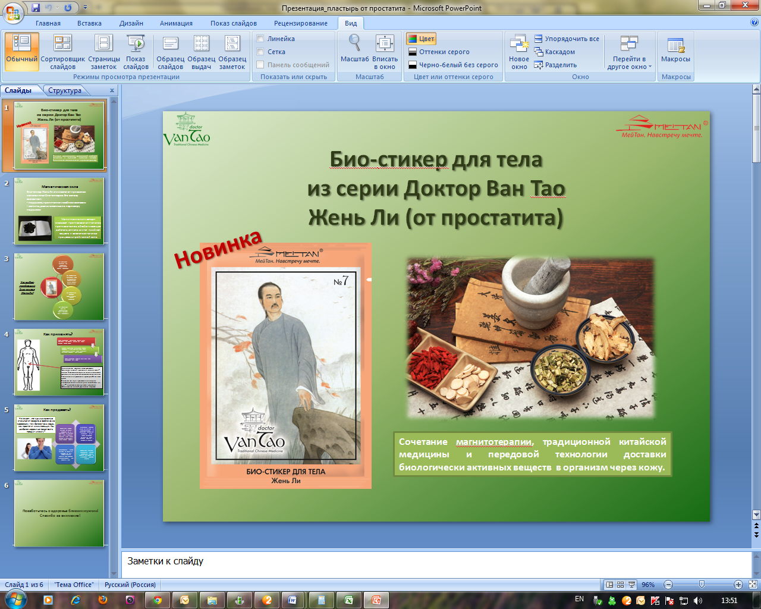The image size is (761, 609).
Task: Zoom in with plus button
Action: 738,585
